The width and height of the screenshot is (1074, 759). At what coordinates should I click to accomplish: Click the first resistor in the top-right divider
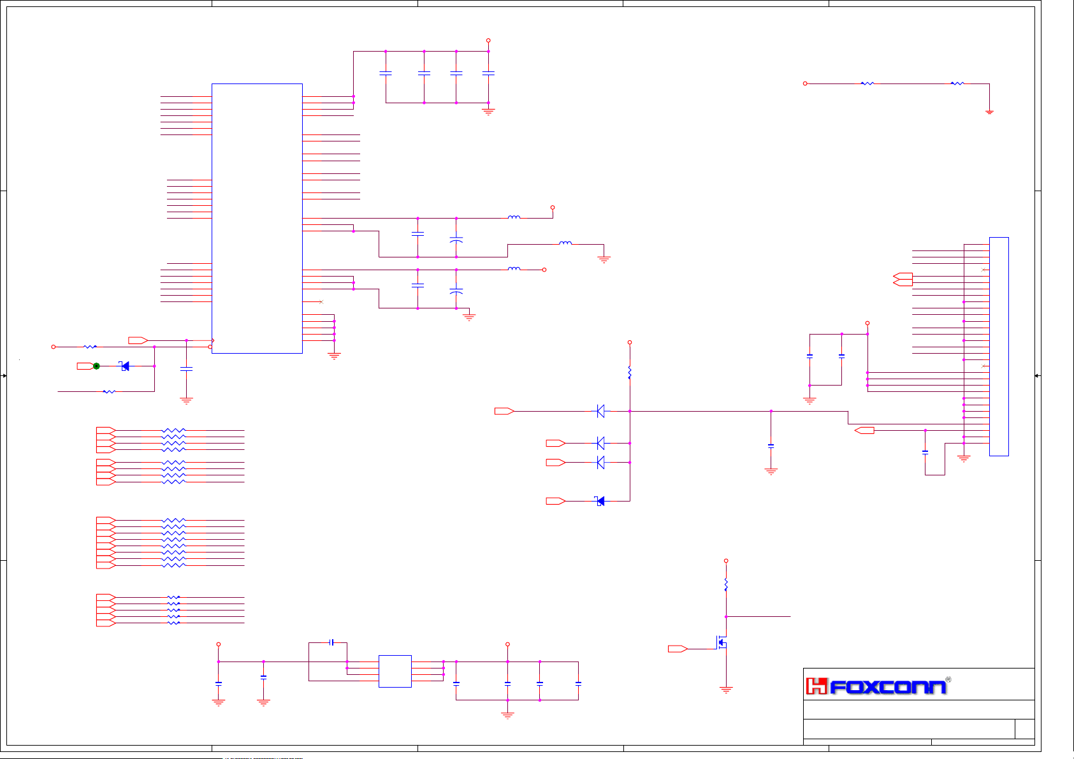pos(867,83)
